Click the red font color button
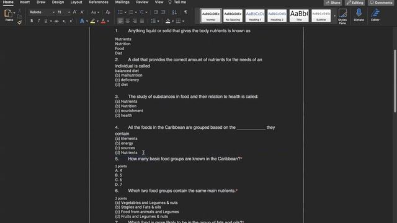397x223 pixels. click(103, 21)
